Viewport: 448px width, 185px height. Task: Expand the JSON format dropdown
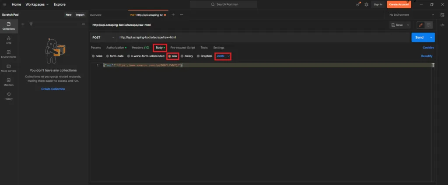click(223, 56)
